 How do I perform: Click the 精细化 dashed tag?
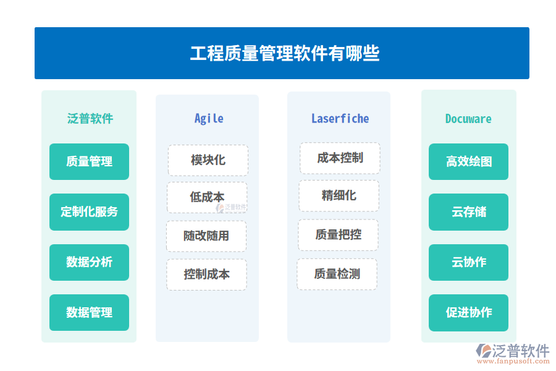[339, 196]
